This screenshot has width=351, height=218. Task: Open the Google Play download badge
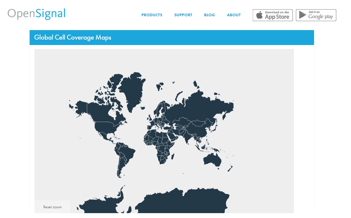tap(316, 15)
